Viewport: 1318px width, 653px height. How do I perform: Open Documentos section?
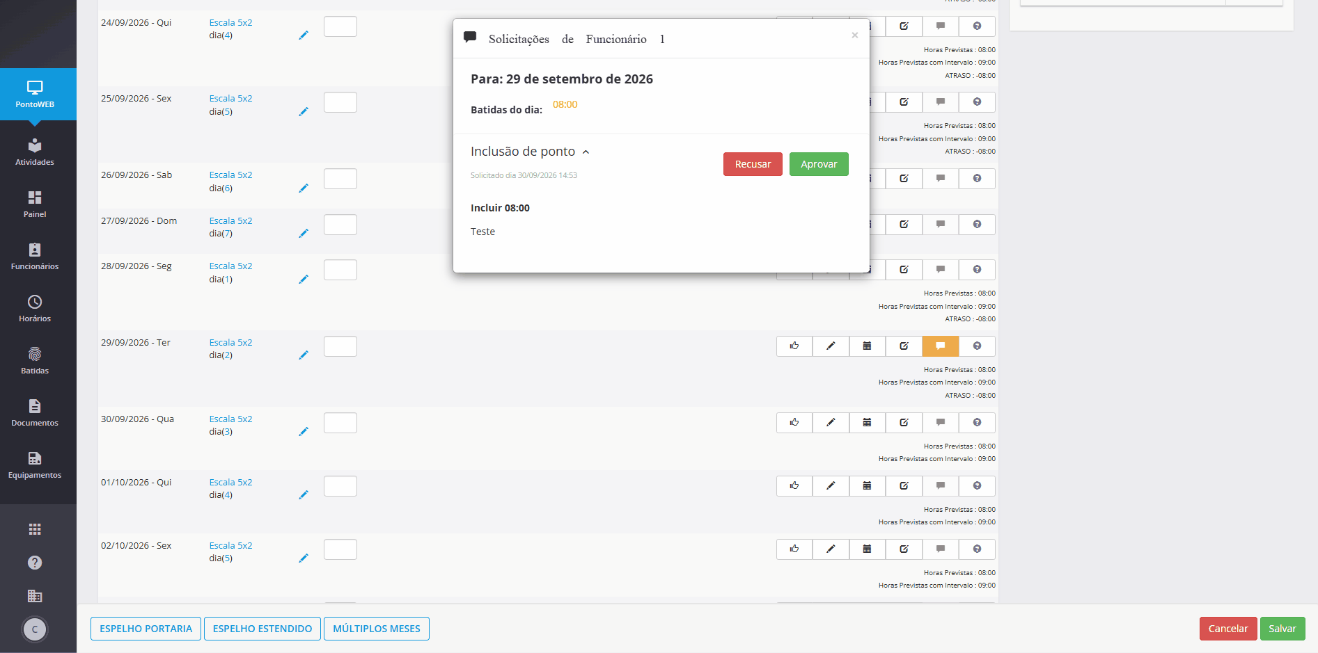point(35,413)
